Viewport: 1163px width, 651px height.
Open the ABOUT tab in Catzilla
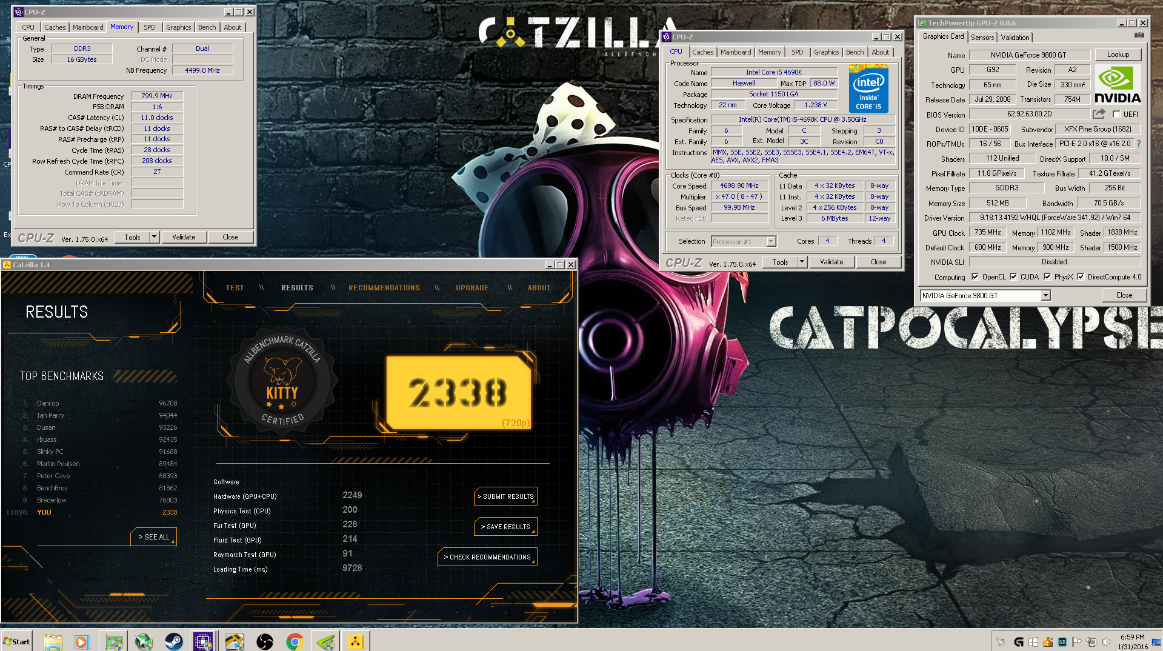pos(539,288)
